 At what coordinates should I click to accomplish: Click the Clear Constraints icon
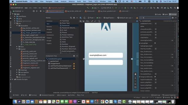tap(92, 21)
